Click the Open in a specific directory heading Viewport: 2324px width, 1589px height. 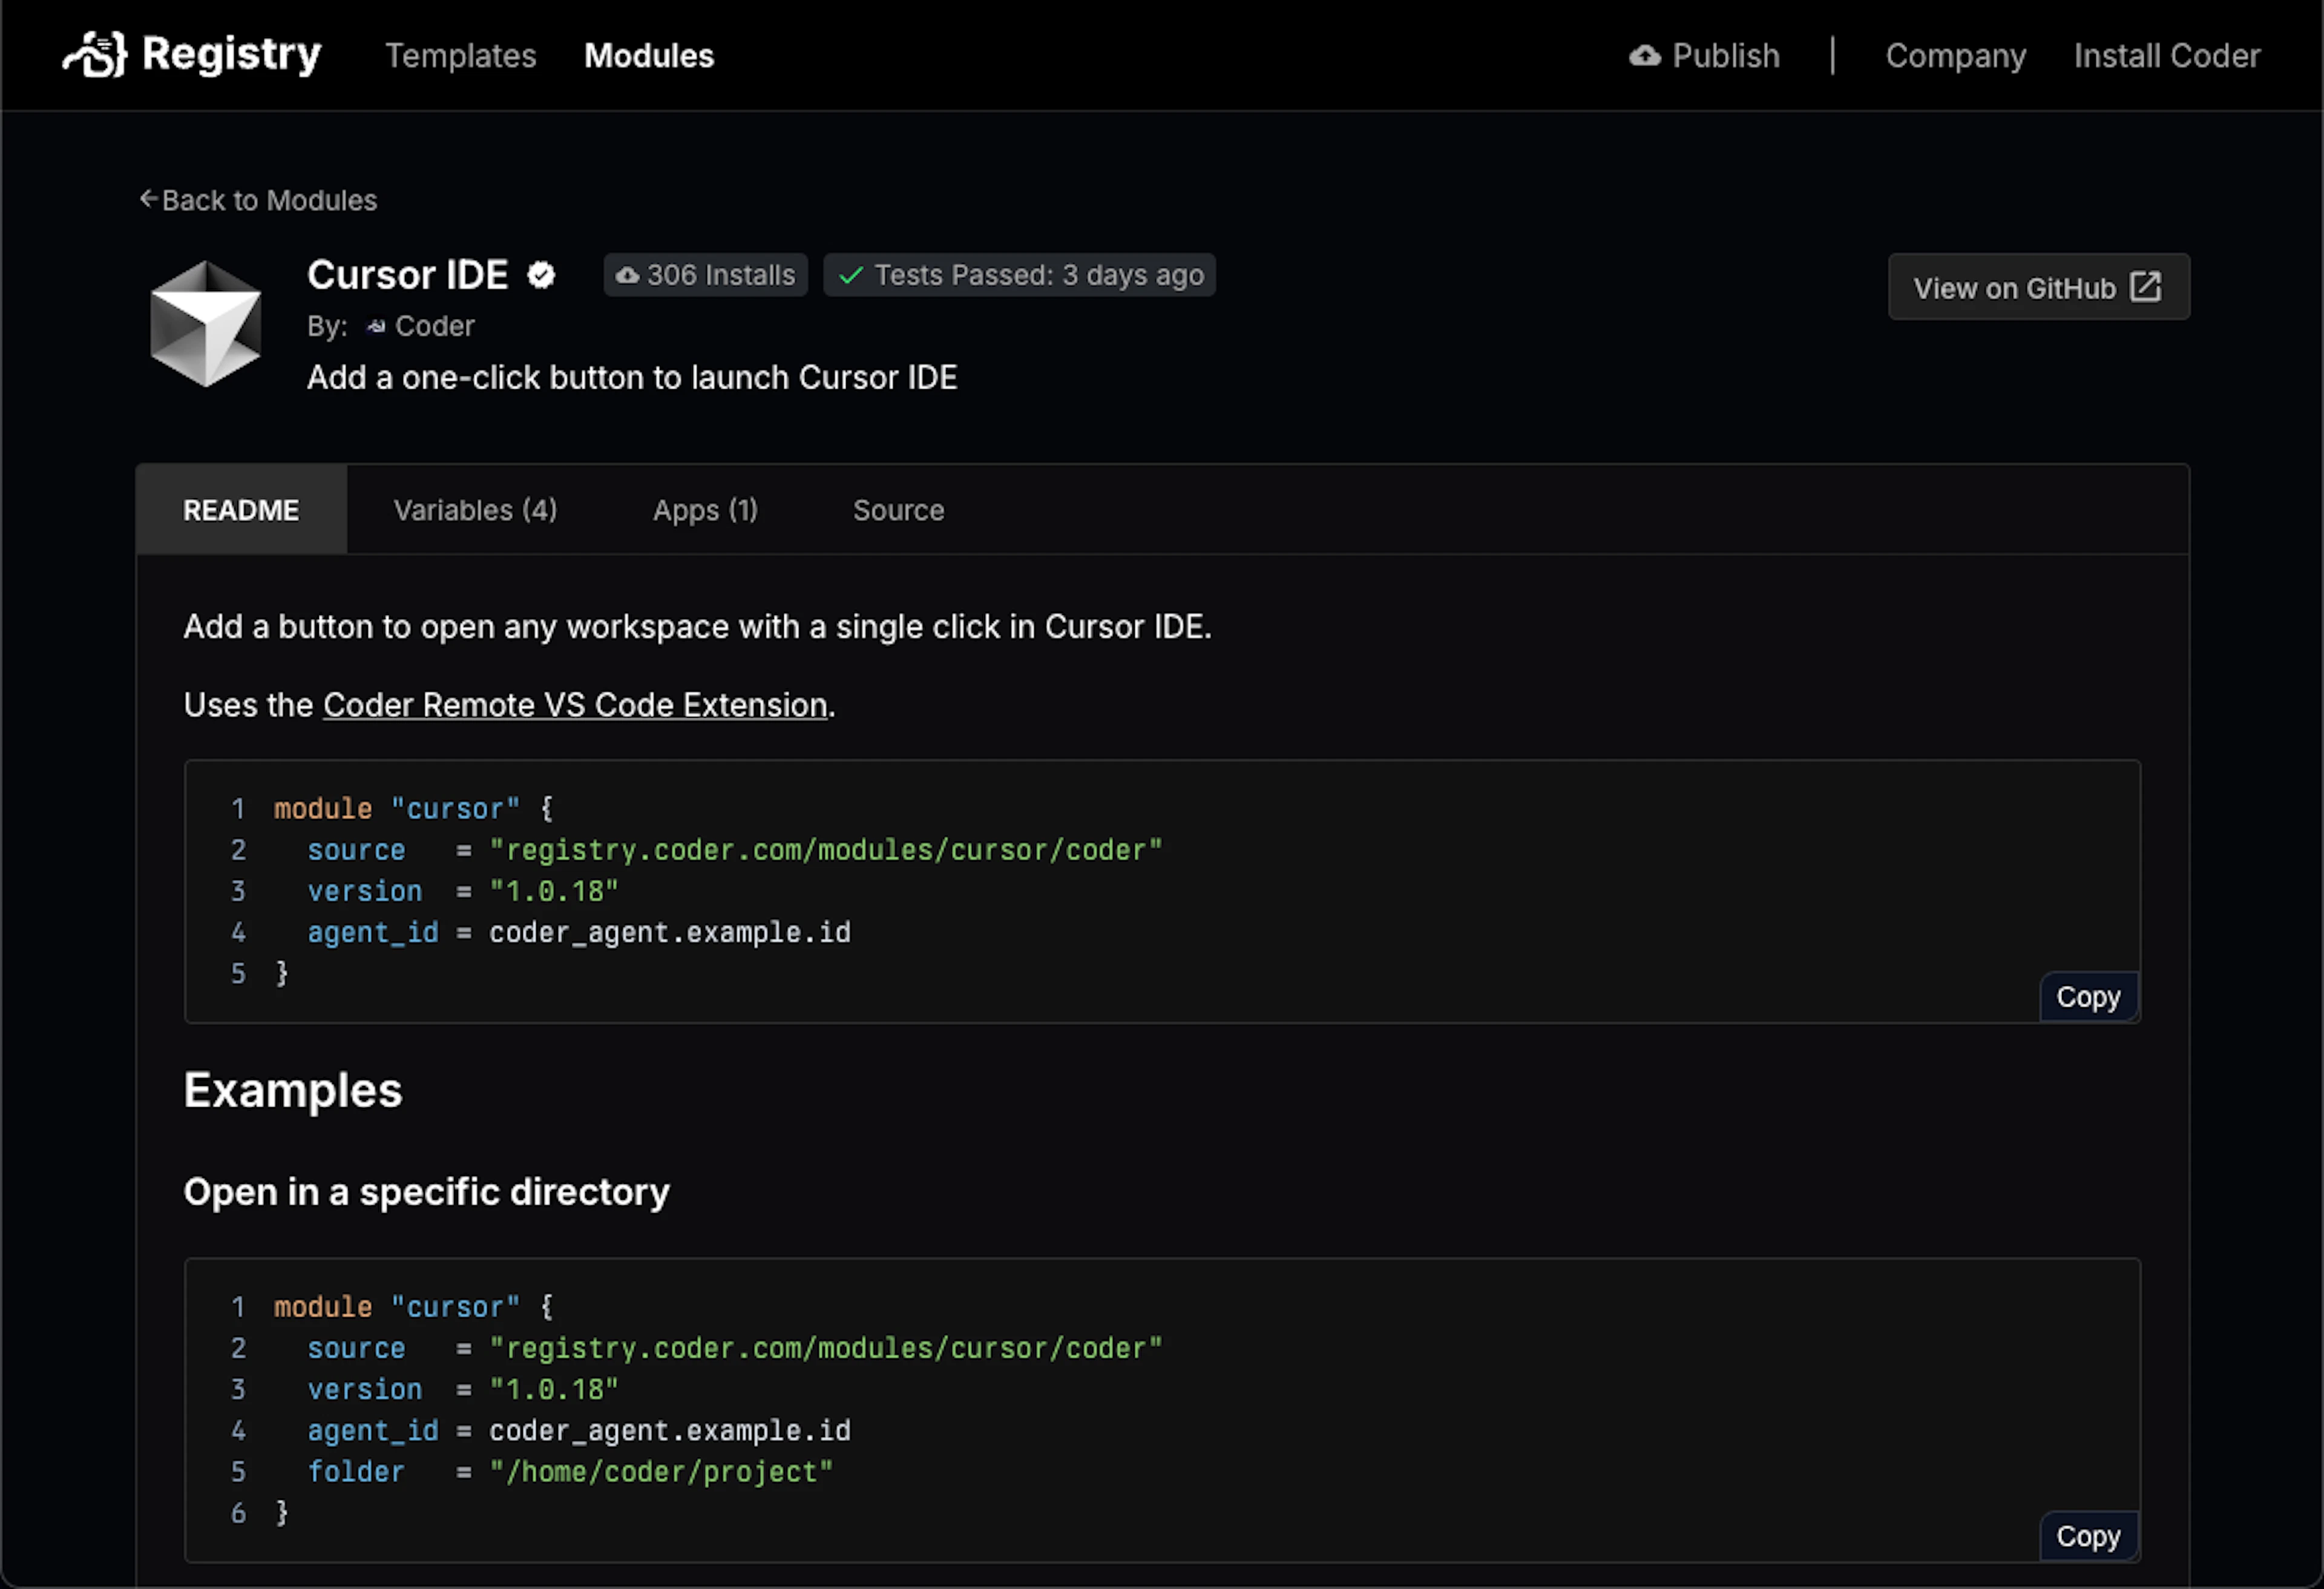tap(426, 1192)
